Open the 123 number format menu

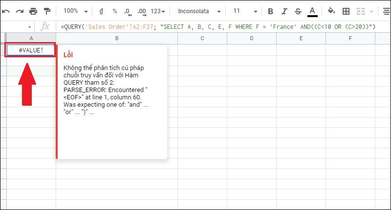click(x=158, y=11)
